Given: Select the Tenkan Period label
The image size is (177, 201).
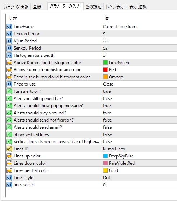Looking at the screenshot, I should 27,34.
